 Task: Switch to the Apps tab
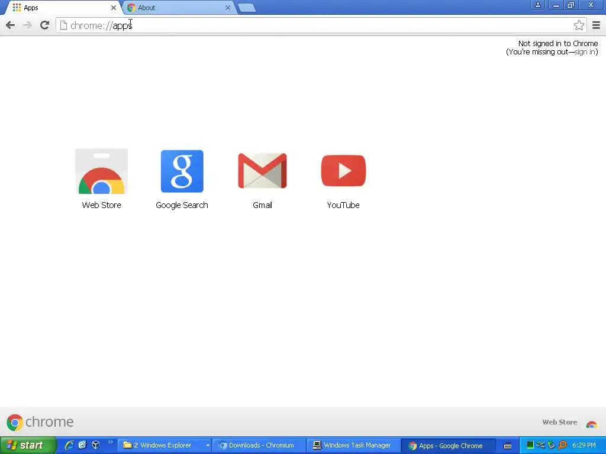point(64,8)
